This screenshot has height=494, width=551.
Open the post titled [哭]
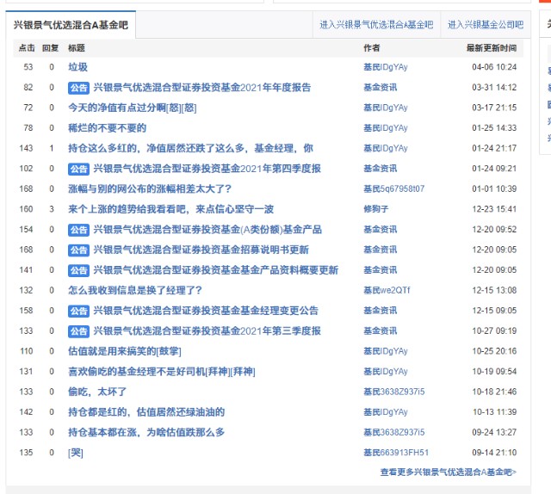[x=76, y=453]
